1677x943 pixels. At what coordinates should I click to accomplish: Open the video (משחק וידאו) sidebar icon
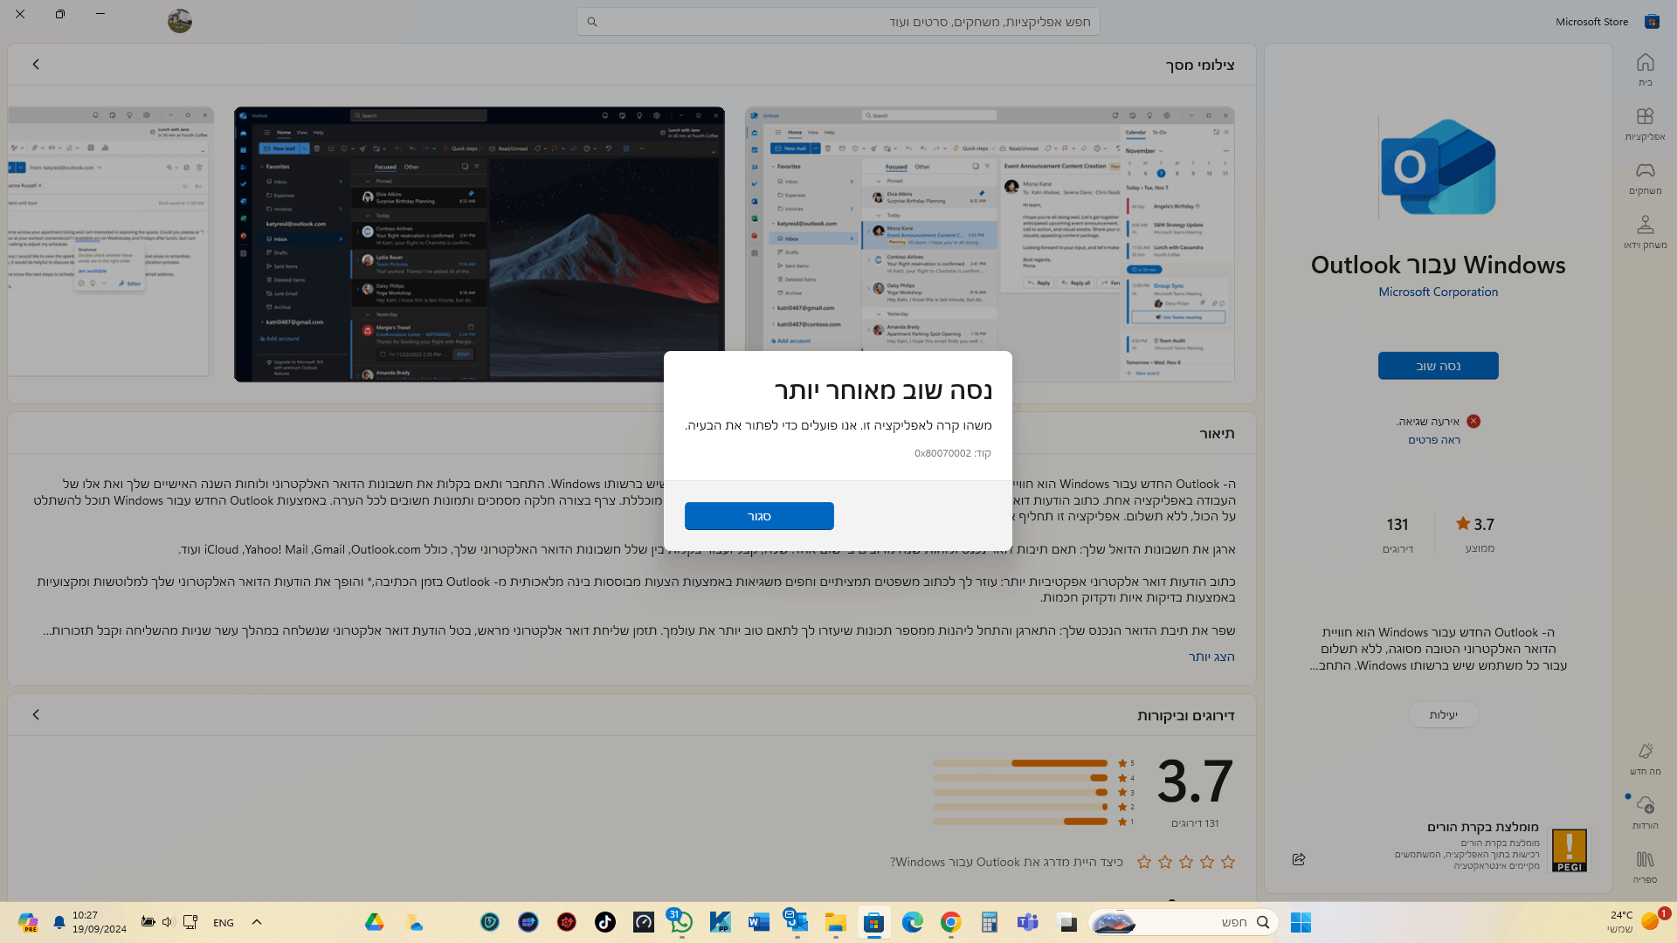click(x=1645, y=231)
